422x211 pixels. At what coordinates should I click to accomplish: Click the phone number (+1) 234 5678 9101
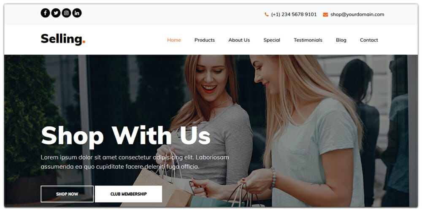(294, 14)
